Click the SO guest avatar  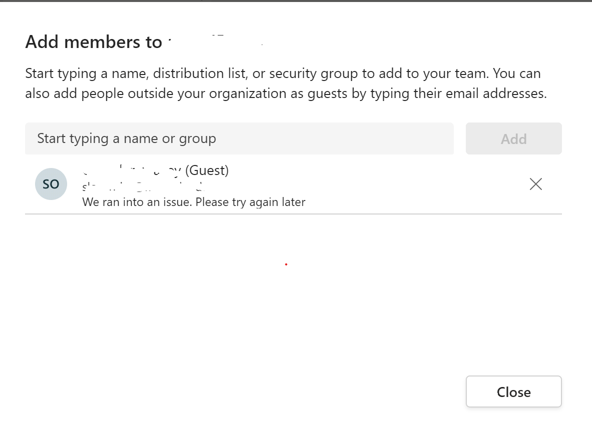(51, 184)
